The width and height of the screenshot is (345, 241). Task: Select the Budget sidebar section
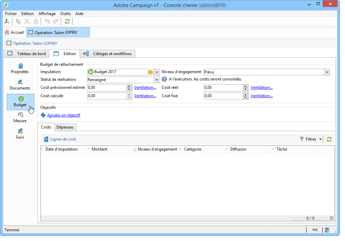tap(20, 102)
